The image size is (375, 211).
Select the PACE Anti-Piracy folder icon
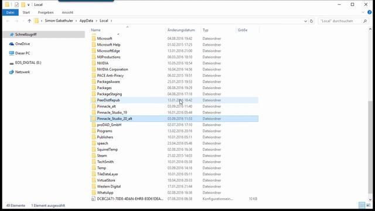(x=94, y=76)
